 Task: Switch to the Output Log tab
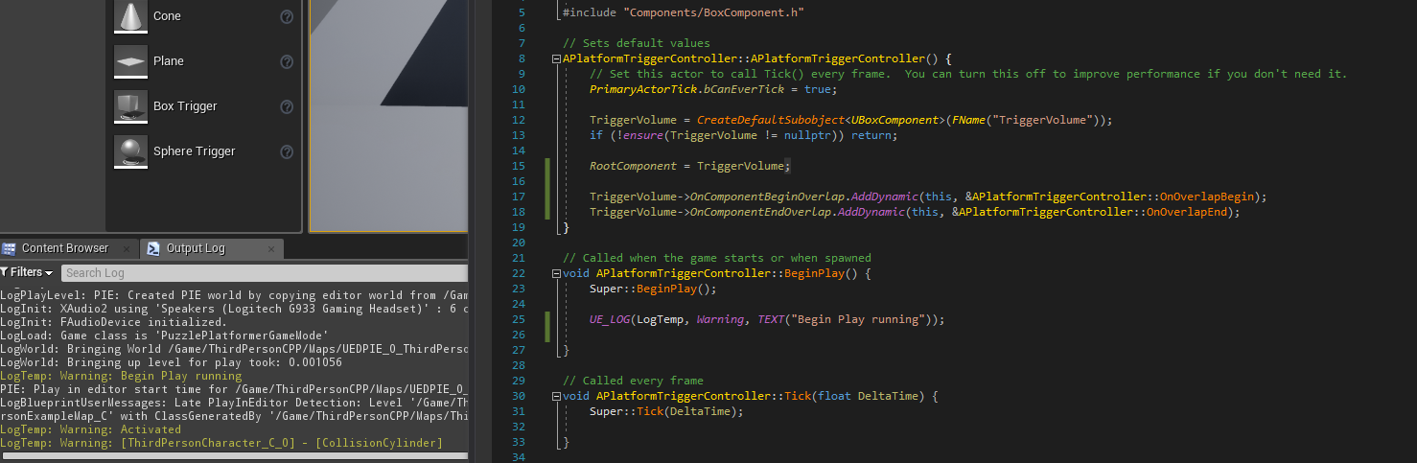coord(196,249)
